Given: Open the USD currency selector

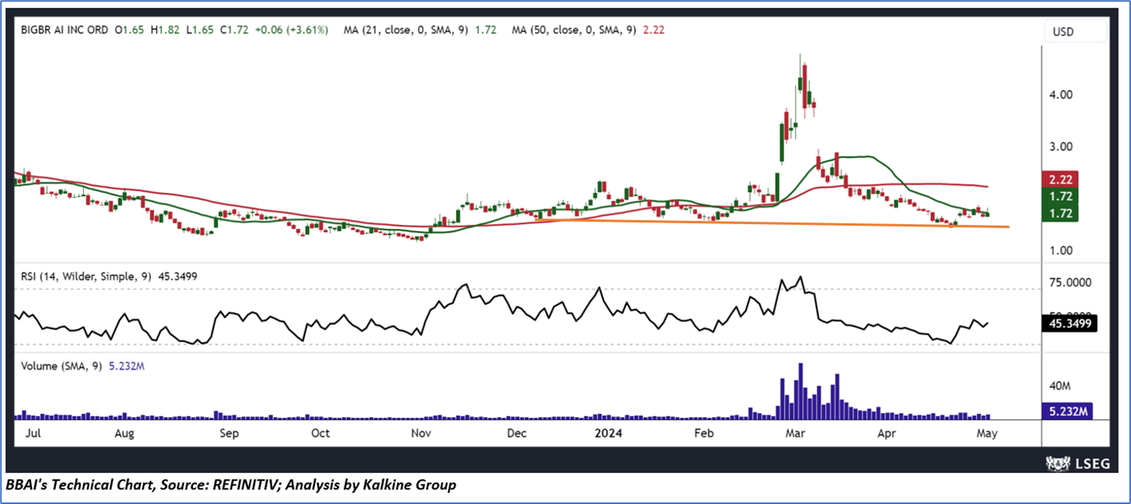Looking at the screenshot, I should click(1075, 32).
